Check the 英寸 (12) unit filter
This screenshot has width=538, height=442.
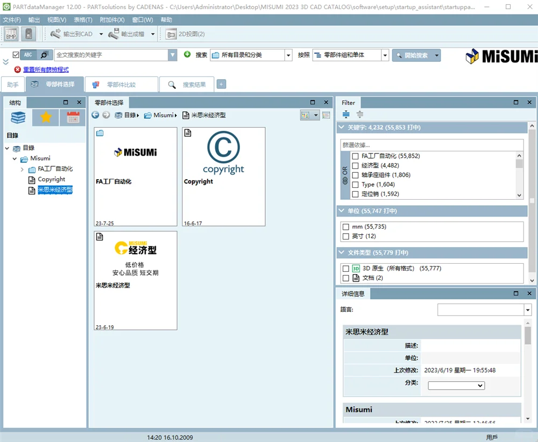pyautogui.click(x=346, y=236)
